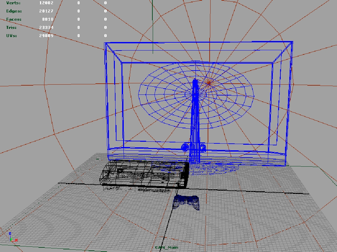
Task: Select the blue elliptical disc mesh
Action: tap(196, 95)
